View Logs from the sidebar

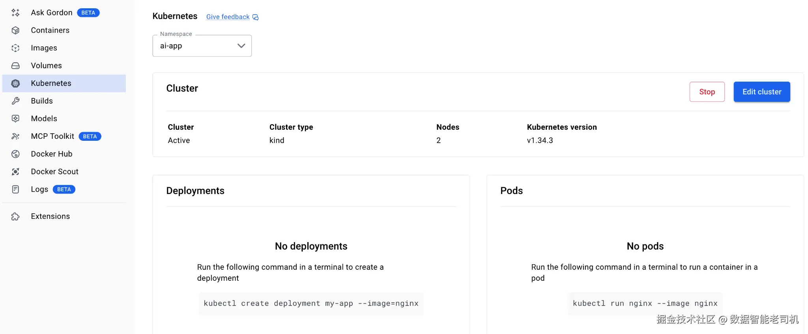(64, 189)
